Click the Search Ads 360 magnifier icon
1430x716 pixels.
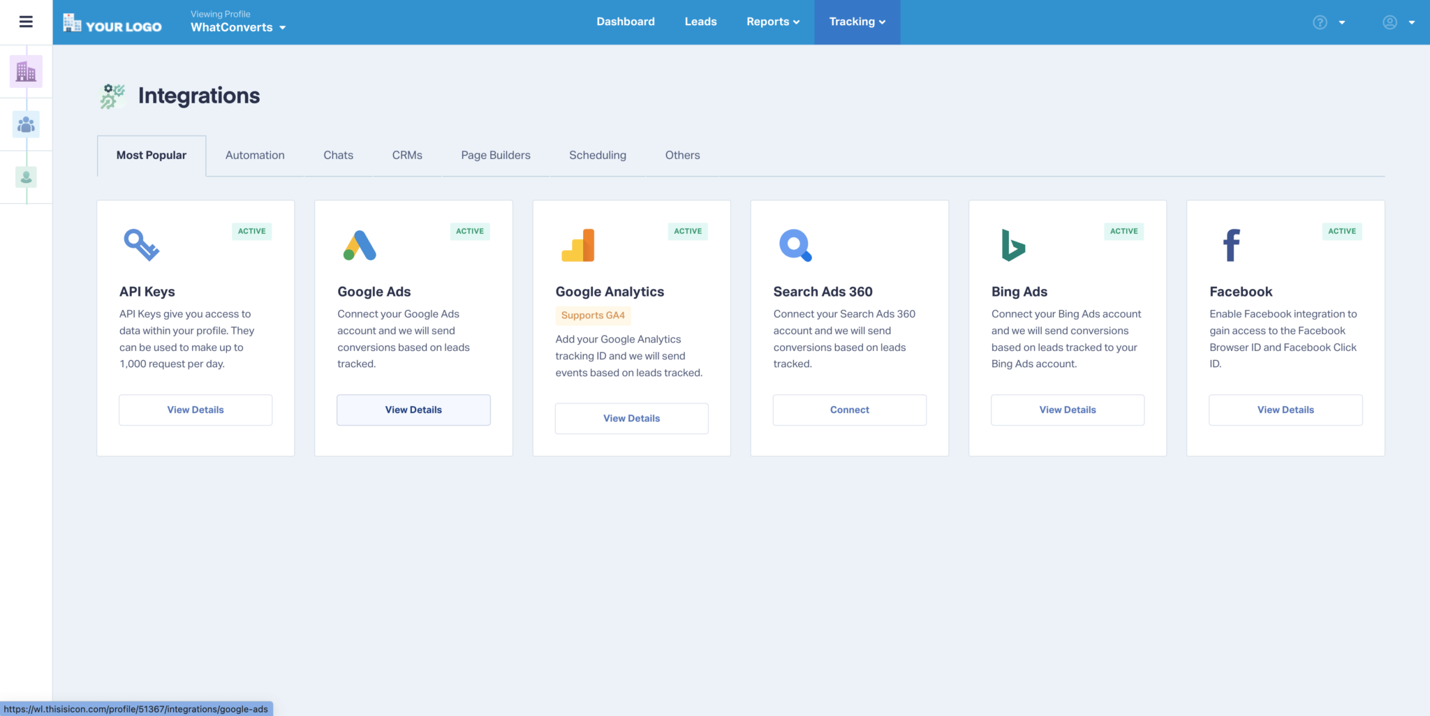(x=795, y=245)
